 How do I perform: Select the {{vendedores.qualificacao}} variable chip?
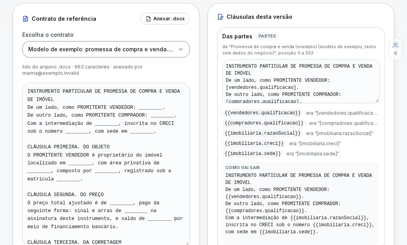pos(263,113)
